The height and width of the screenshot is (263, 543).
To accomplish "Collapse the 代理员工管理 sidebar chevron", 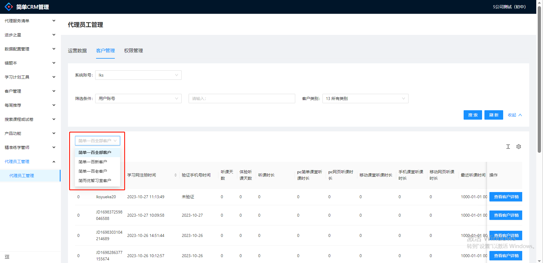I will 54,162.
